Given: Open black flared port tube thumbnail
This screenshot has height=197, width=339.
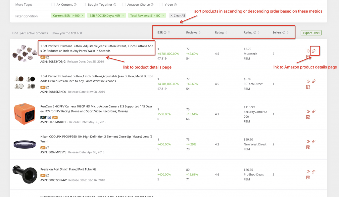Looking at the screenshot, I should [24, 174].
